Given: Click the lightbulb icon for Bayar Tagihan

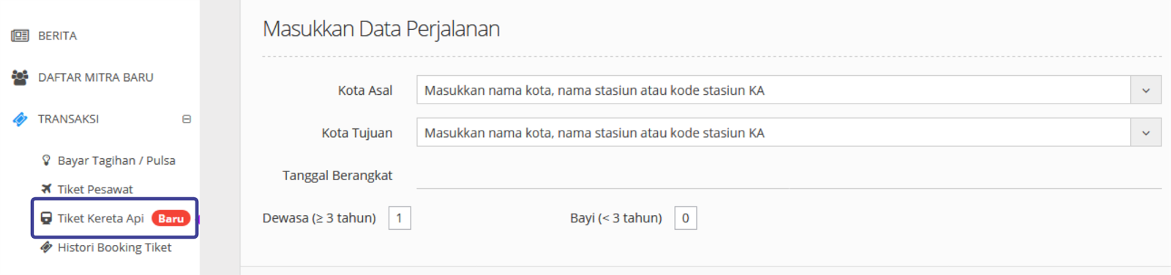Looking at the screenshot, I should tap(46, 160).
